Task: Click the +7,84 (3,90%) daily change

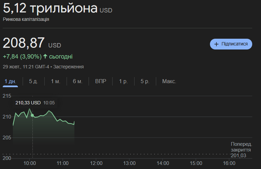Action: click(22, 56)
